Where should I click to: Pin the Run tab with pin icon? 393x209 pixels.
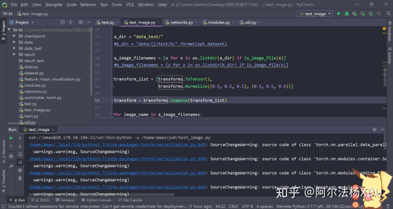coord(11,166)
